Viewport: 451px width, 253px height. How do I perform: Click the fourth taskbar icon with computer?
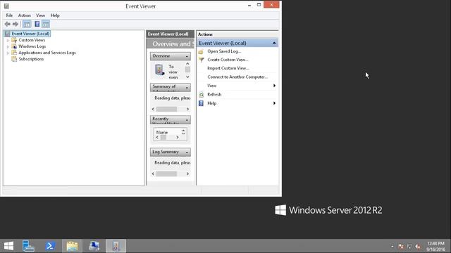point(94,246)
